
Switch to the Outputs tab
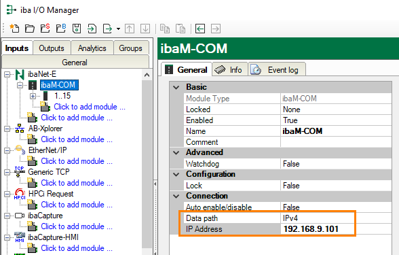coord(52,48)
